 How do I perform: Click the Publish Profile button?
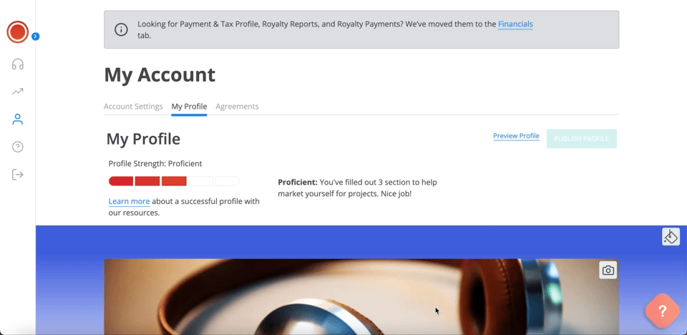[x=581, y=139]
